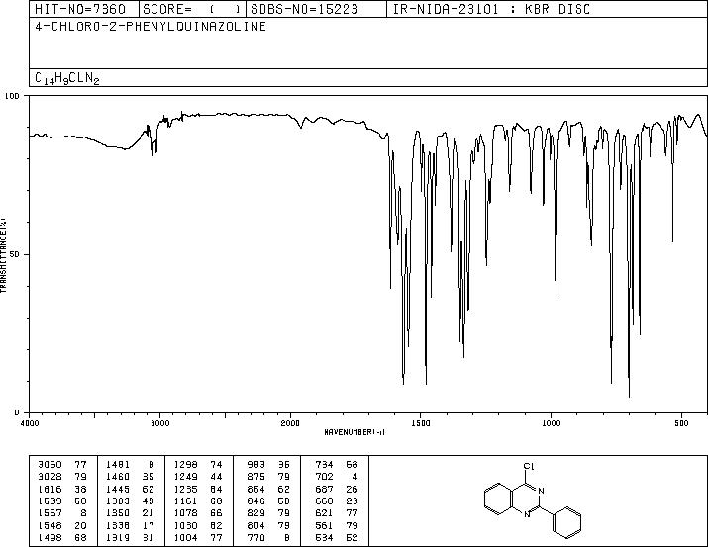This screenshot has height=547, width=708.
Task: Click the 1500 wavenumber axis label
Action: coord(421,423)
